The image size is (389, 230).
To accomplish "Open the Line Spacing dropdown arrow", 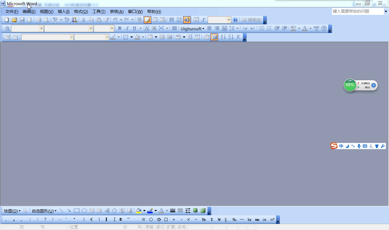I will (x=237, y=28).
